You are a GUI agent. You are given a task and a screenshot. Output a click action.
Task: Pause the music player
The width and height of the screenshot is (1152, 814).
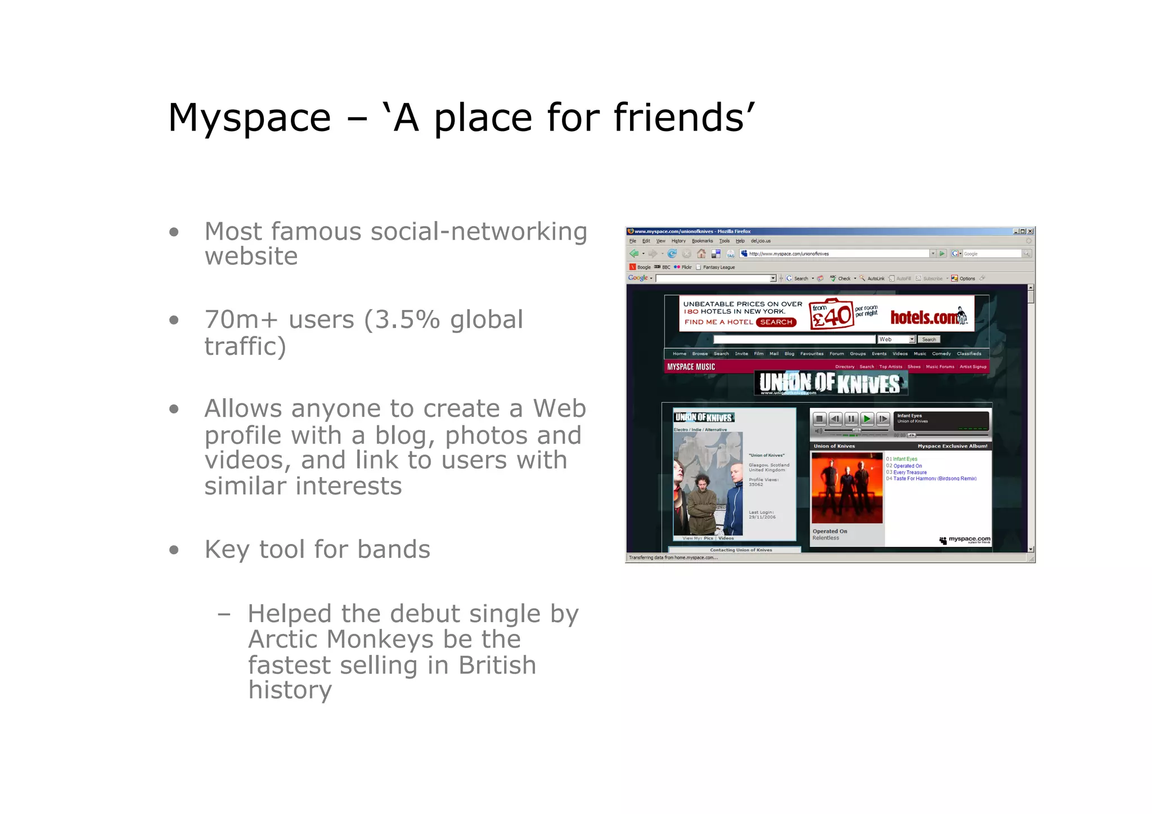[851, 419]
